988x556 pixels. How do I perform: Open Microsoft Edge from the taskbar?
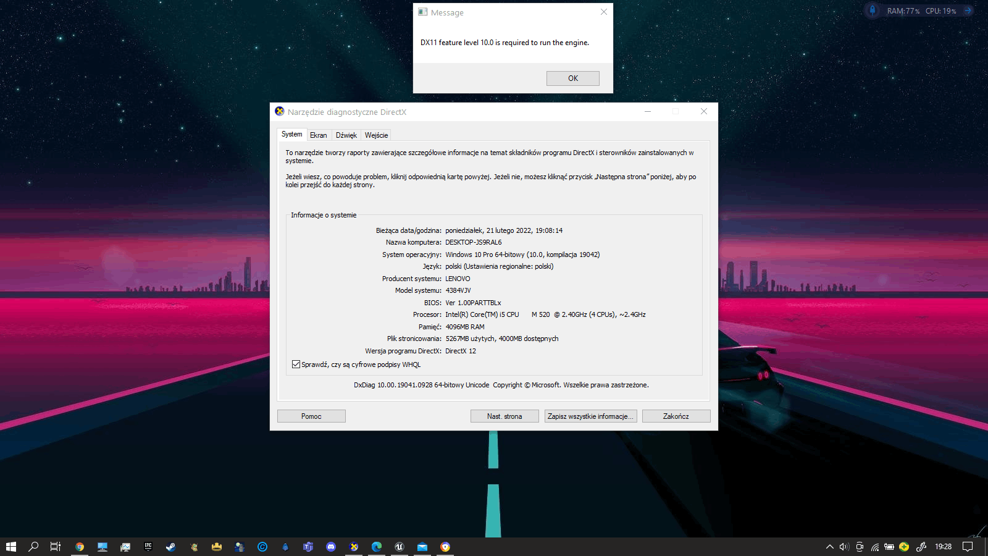(377, 547)
